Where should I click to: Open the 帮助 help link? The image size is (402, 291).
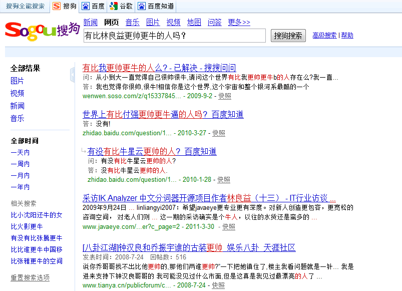click(x=347, y=36)
